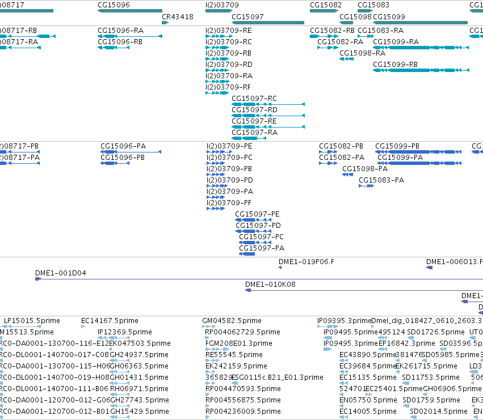Select transcript l(2)03709-RE
This screenshot has width=483, height=420.
pyautogui.click(x=229, y=31)
